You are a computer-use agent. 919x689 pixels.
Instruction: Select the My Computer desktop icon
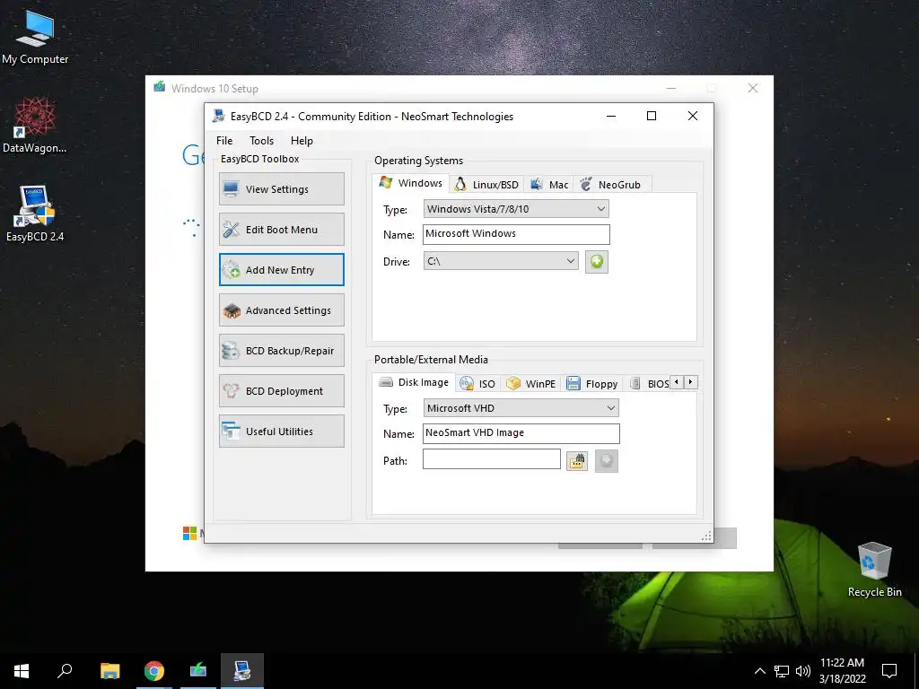coord(35,38)
